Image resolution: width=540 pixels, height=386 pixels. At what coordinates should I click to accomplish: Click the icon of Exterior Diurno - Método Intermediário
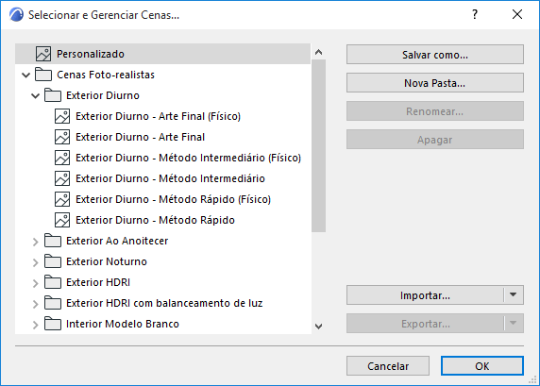(62, 178)
